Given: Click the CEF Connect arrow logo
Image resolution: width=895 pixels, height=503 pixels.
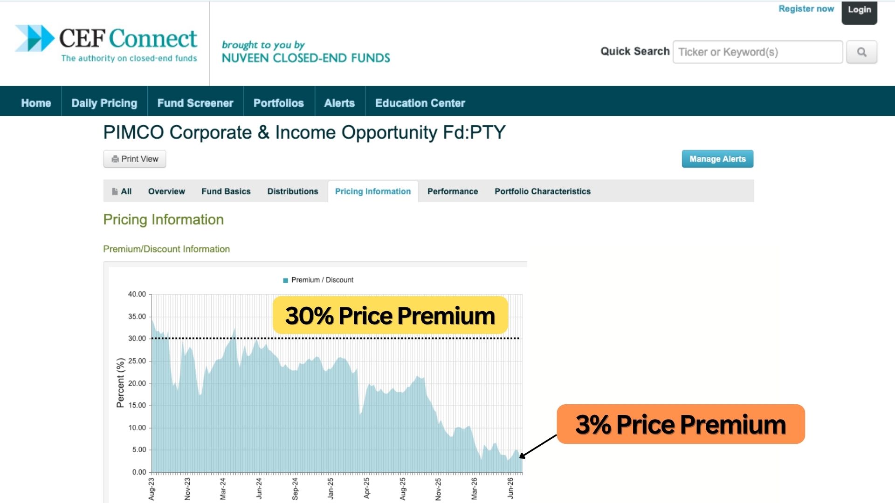Looking at the screenshot, I should point(35,38).
